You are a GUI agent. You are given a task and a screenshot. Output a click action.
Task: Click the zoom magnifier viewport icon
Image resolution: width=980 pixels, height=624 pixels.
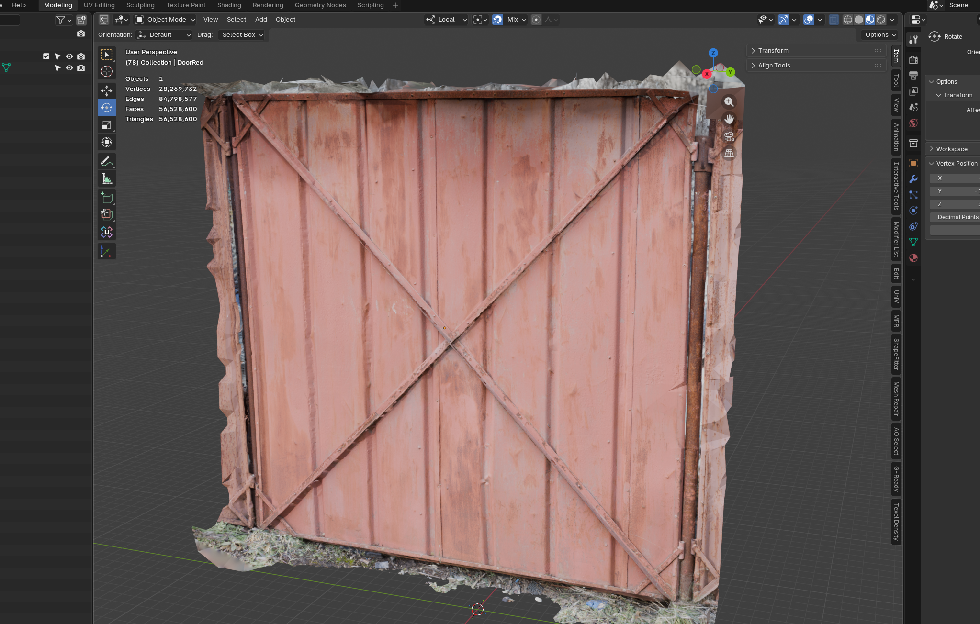click(729, 102)
